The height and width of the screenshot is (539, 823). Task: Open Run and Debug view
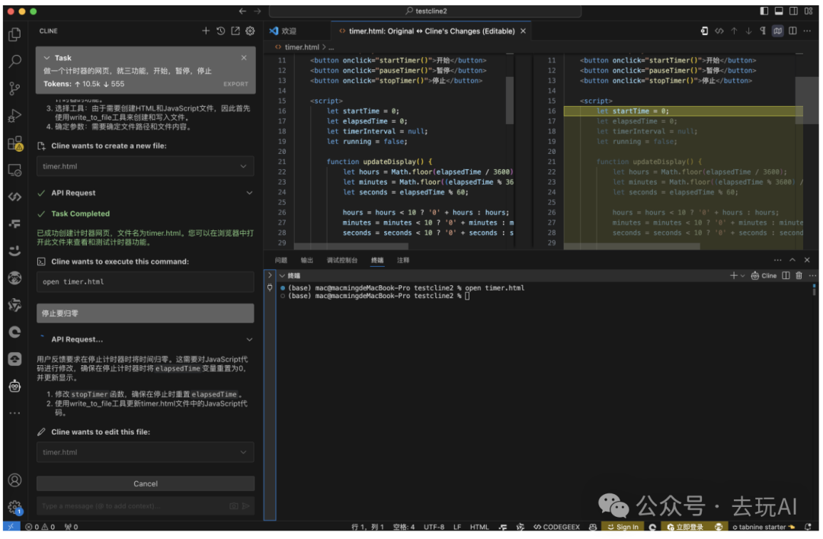pos(14,116)
